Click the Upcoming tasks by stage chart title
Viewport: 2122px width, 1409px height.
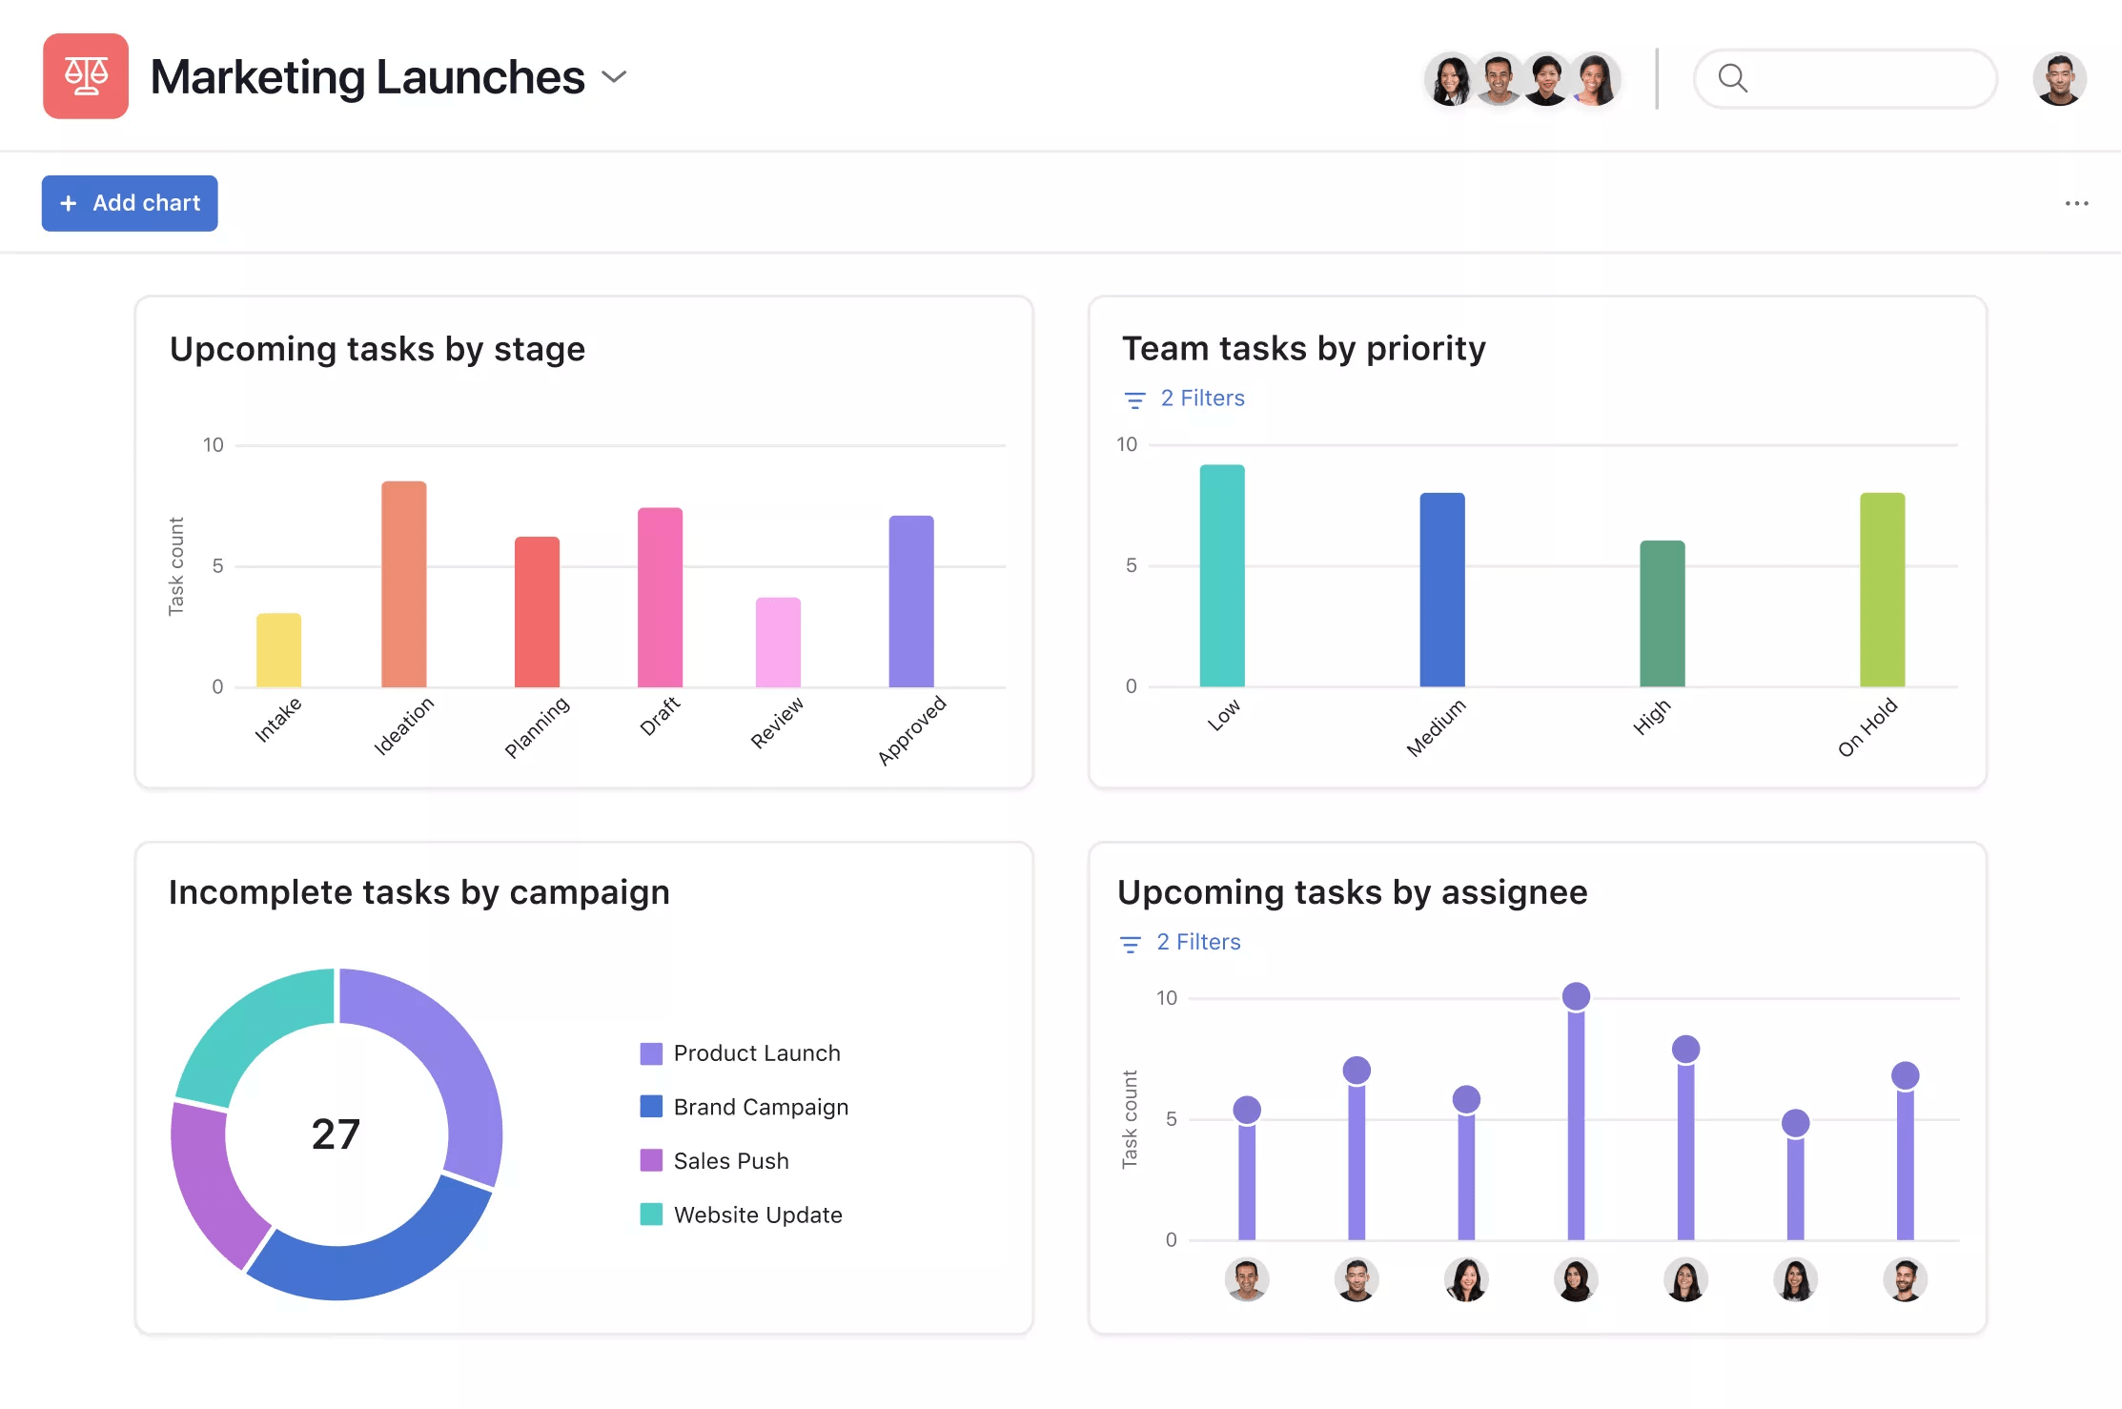point(377,349)
